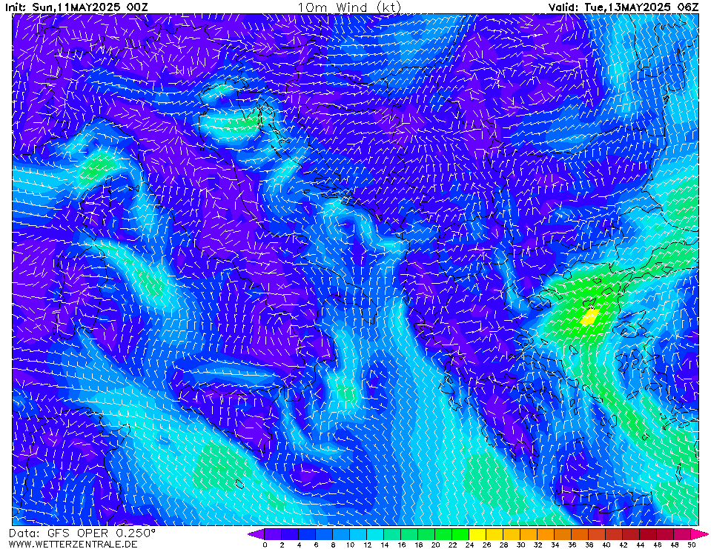Image resolution: width=711 pixels, height=549 pixels.
Task: Choose the crimson swatch ending at 50
Action: [682, 534]
